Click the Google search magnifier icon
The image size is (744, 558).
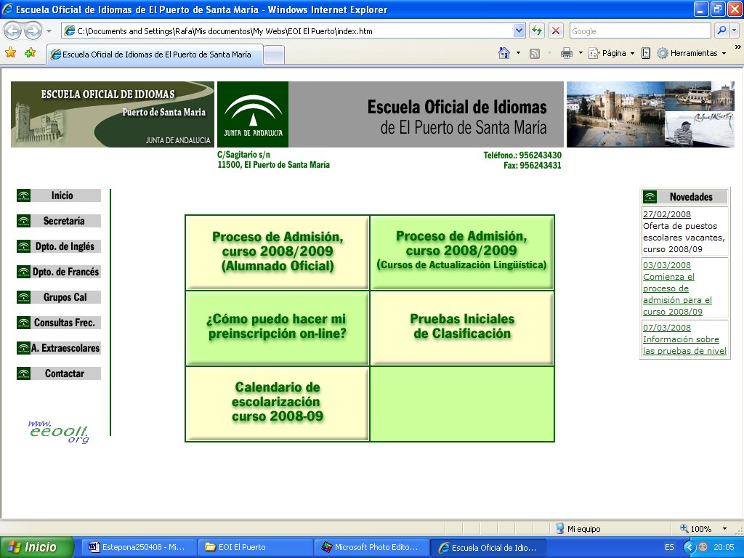pos(721,31)
